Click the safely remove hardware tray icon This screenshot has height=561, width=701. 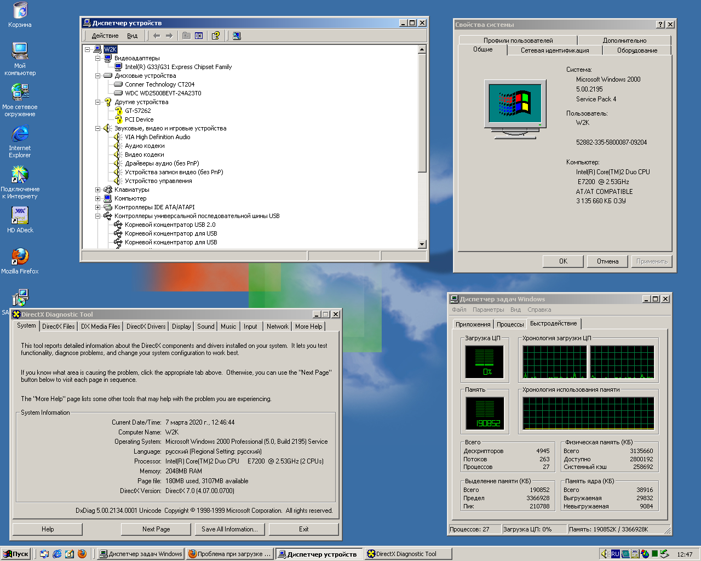(x=664, y=554)
